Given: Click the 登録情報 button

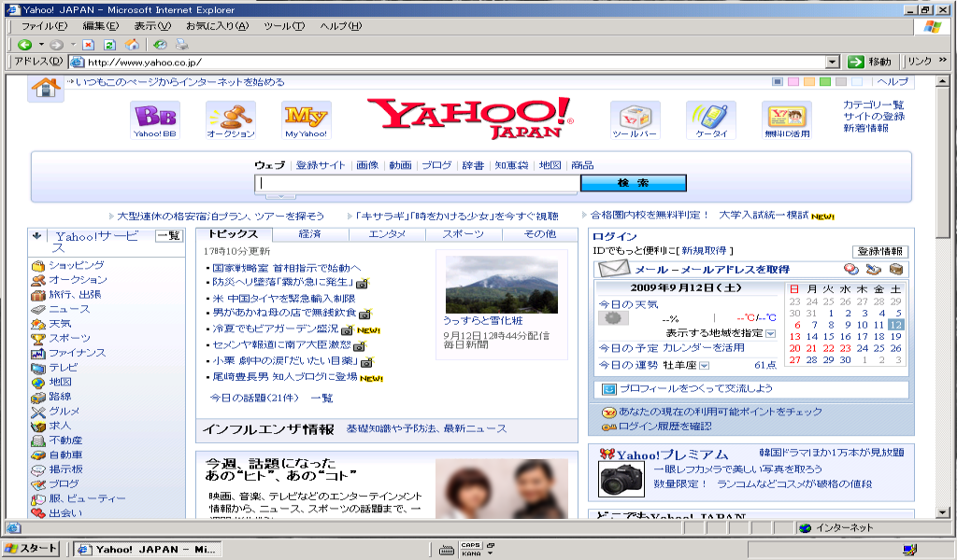Looking at the screenshot, I should click(880, 252).
